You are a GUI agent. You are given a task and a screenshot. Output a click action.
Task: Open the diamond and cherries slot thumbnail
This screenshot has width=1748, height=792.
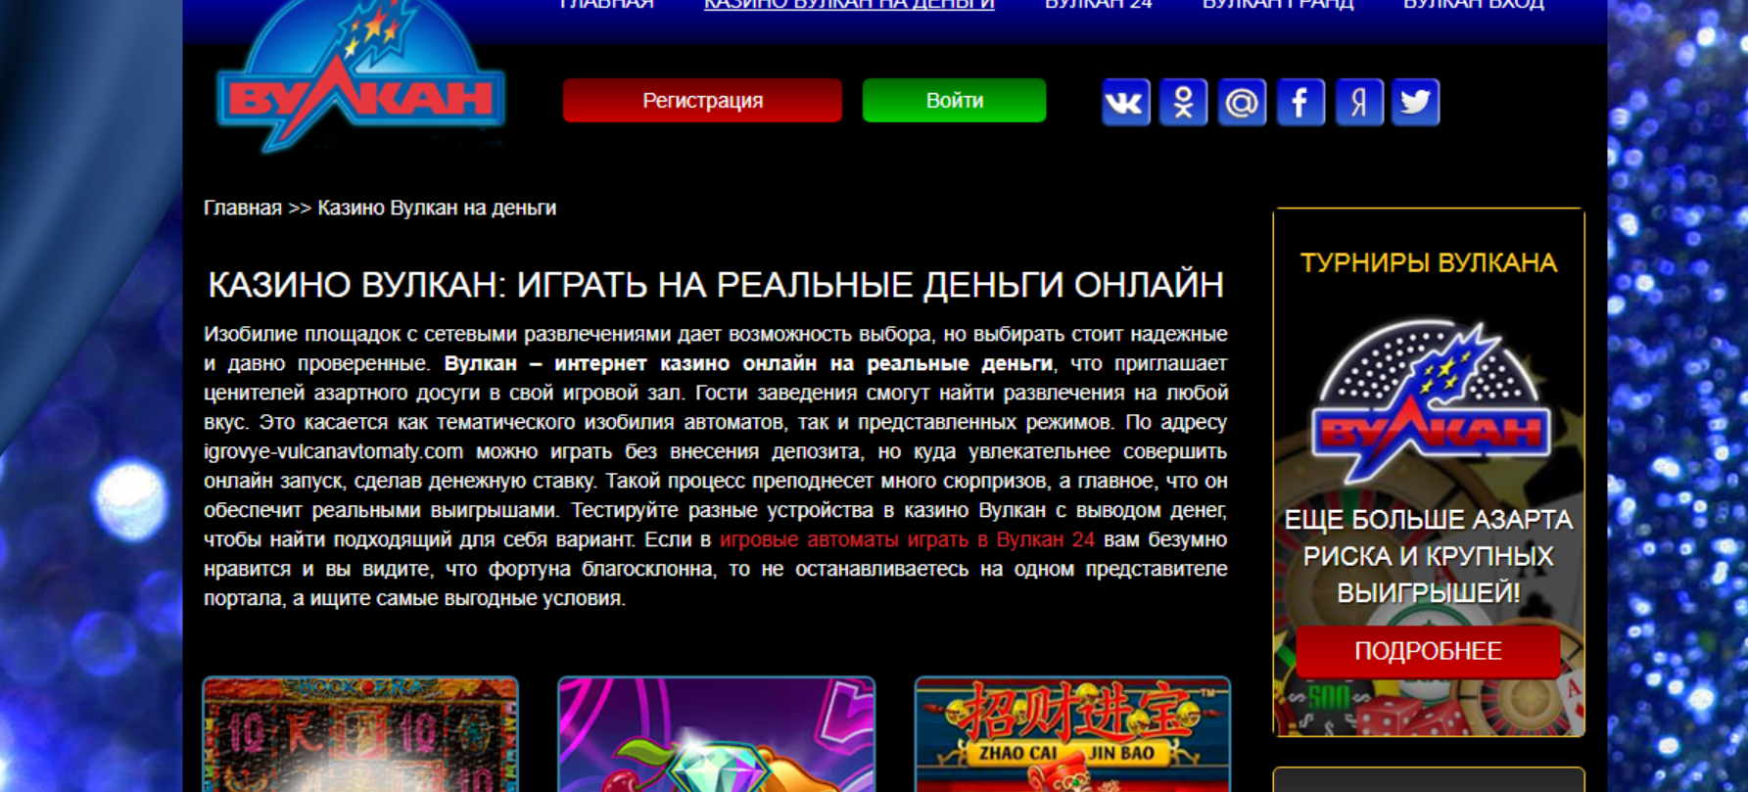716,734
